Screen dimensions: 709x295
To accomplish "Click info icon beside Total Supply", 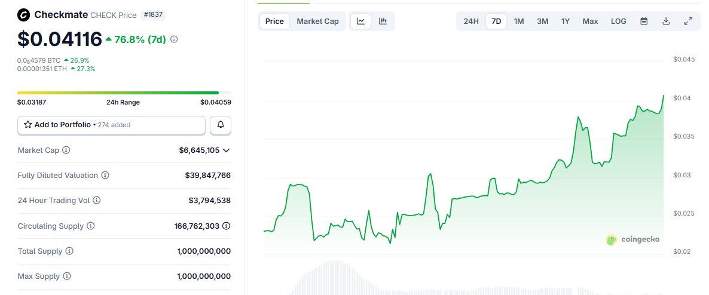I will coord(69,251).
